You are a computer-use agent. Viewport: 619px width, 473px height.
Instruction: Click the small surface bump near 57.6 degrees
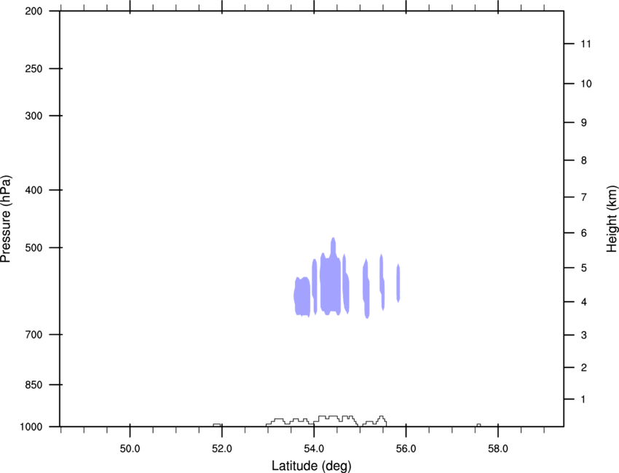pos(478,424)
